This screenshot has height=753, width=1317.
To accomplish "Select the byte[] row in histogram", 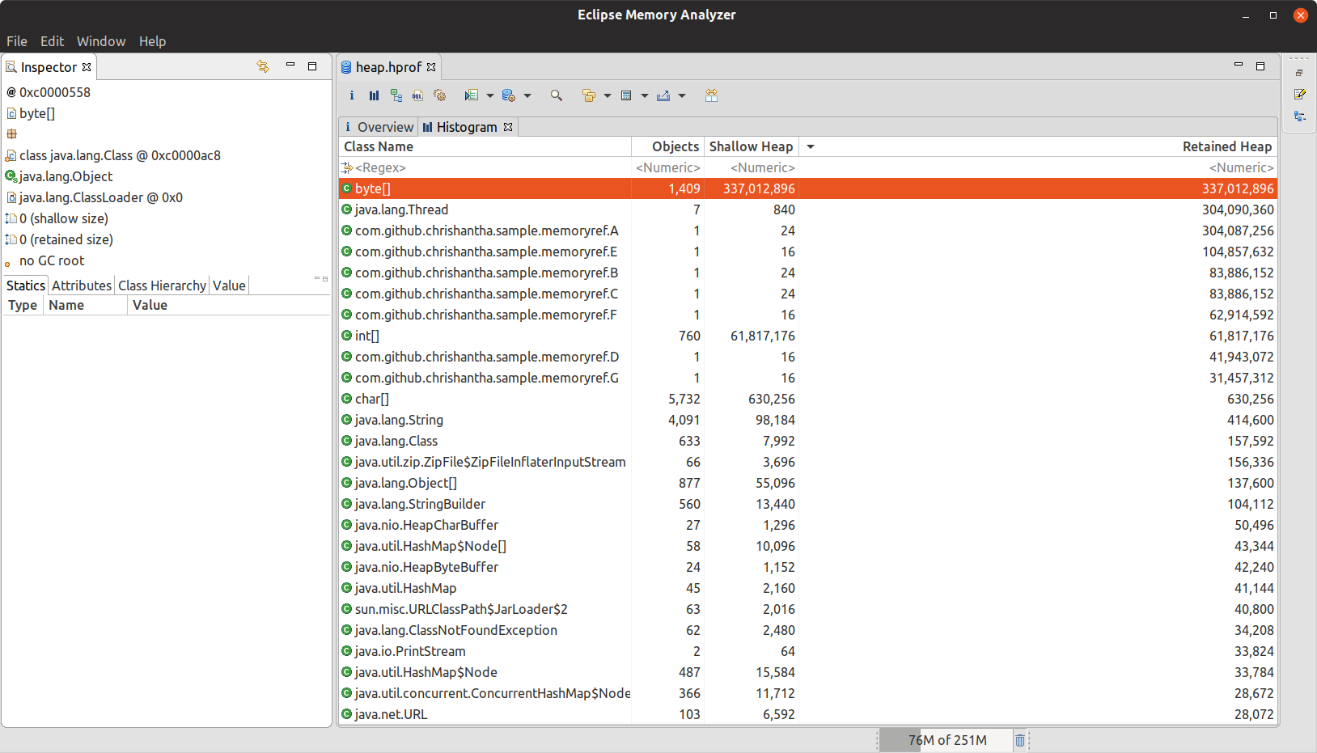I will pos(808,188).
